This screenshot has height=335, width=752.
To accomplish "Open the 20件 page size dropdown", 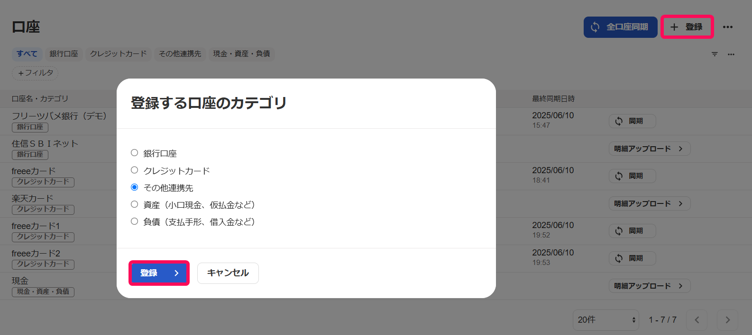I will point(606,320).
